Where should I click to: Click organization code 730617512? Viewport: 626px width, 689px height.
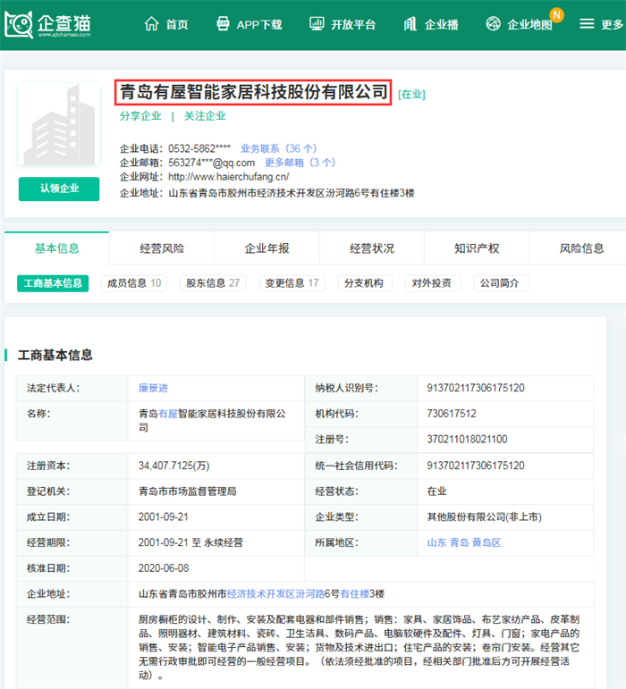tap(452, 414)
